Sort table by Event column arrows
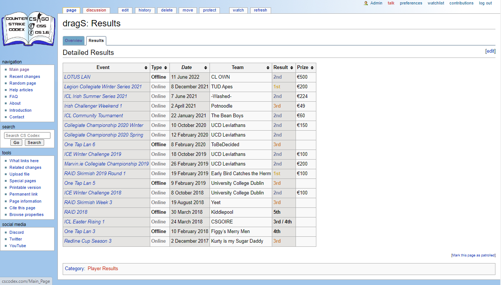 pyautogui.click(x=146, y=68)
